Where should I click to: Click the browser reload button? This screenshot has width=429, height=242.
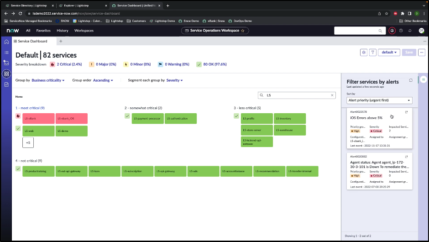(20, 13)
